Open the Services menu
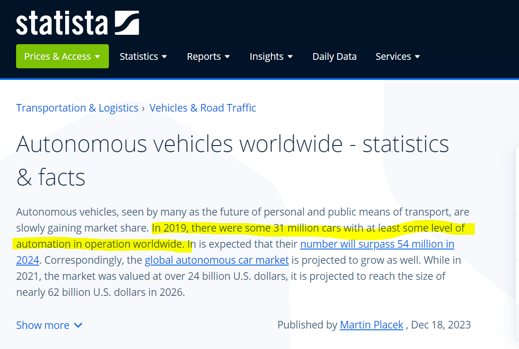Viewport: 519px width, 349px height. [x=398, y=57]
